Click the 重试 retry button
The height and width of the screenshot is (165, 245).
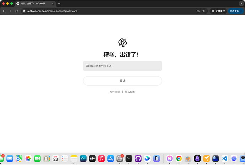point(123,81)
